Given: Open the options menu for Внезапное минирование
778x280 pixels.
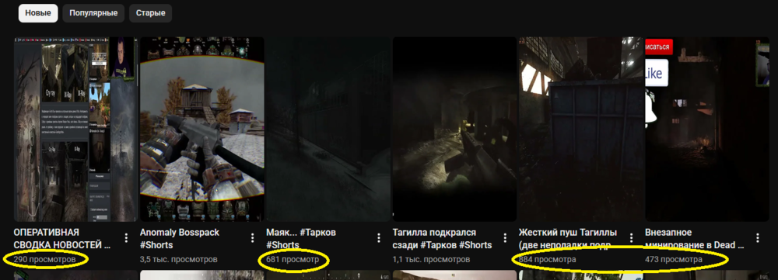Looking at the screenshot, I should coord(758,238).
